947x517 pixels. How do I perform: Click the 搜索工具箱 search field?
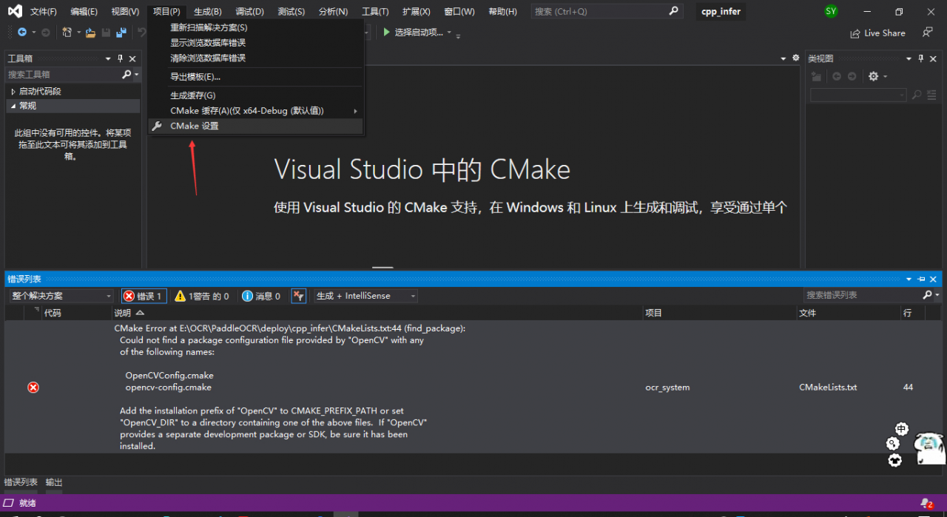click(63, 75)
